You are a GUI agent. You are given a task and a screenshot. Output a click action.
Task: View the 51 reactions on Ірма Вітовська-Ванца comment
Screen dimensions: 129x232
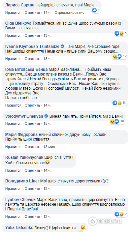(x=120, y=103)
